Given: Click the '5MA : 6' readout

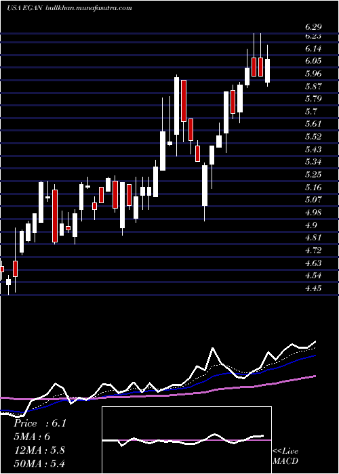Looking at the screenshot, I should [32, 437].
